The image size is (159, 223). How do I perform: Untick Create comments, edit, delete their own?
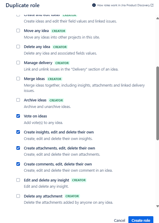click(x=18, y=164)
